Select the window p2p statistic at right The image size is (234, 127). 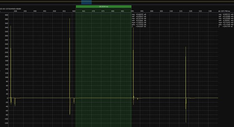[226, 24]
